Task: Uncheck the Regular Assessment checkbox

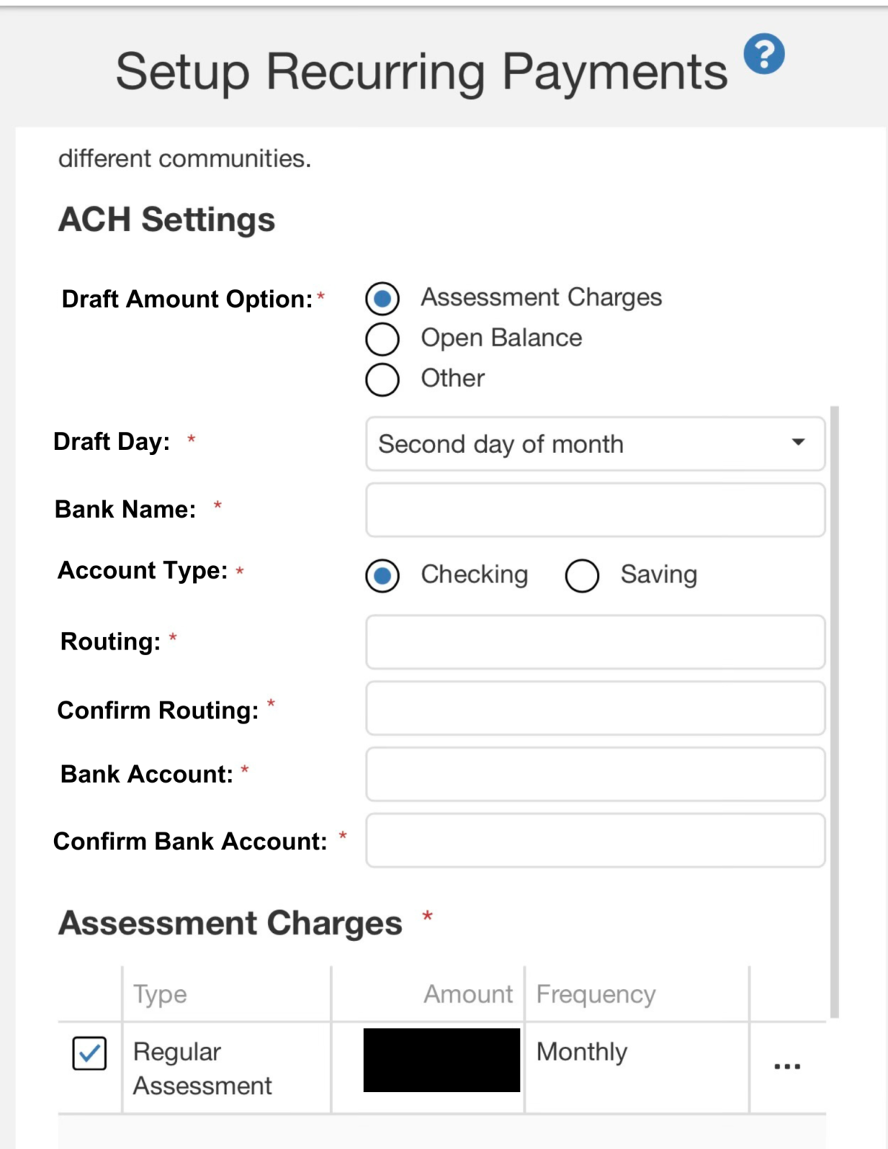Action: 90,1053
